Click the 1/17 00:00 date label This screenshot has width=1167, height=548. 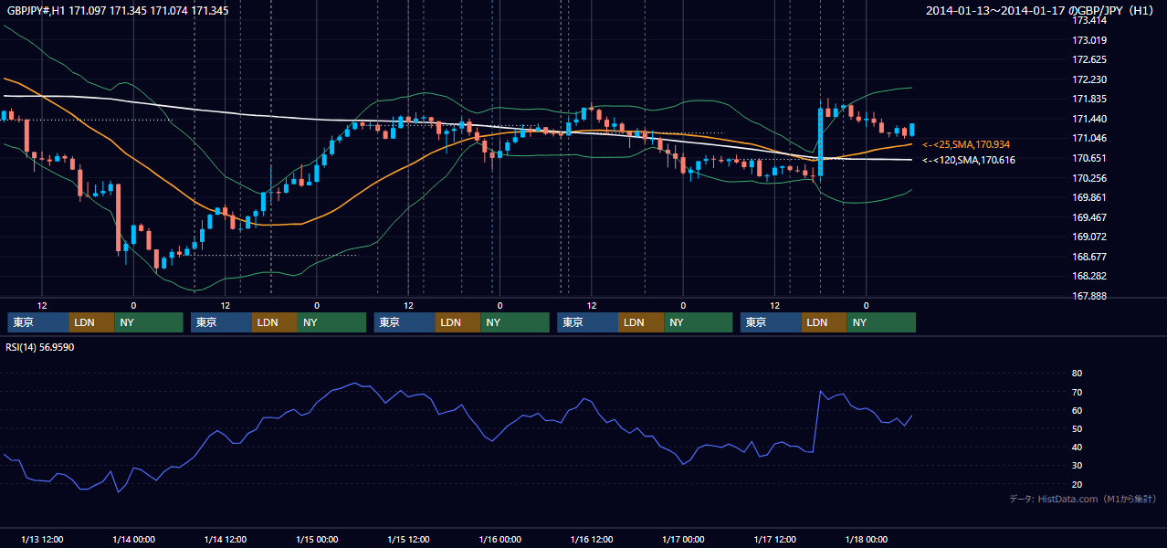pos(683,539)
